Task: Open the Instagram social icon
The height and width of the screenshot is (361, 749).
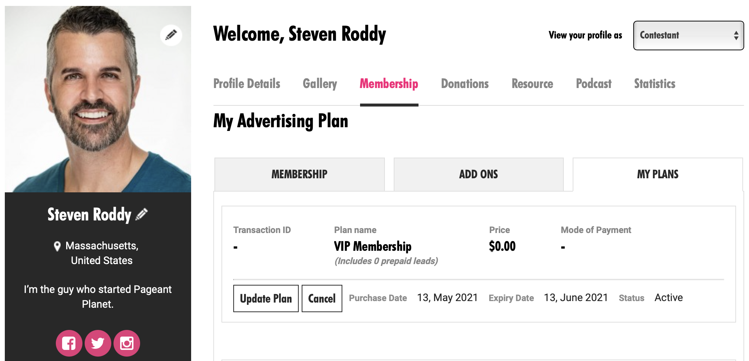Action: pos(127,343)
